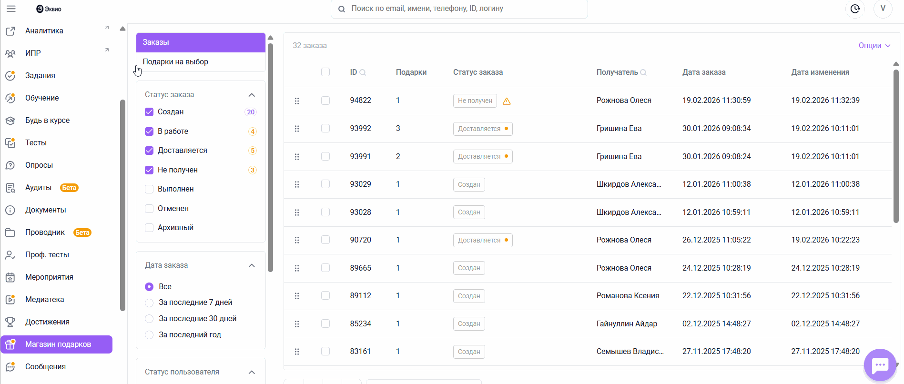Viewport: 904px width, 384px height.
Task: Uncheck the Создан status filter
Action: coord(149,112)
